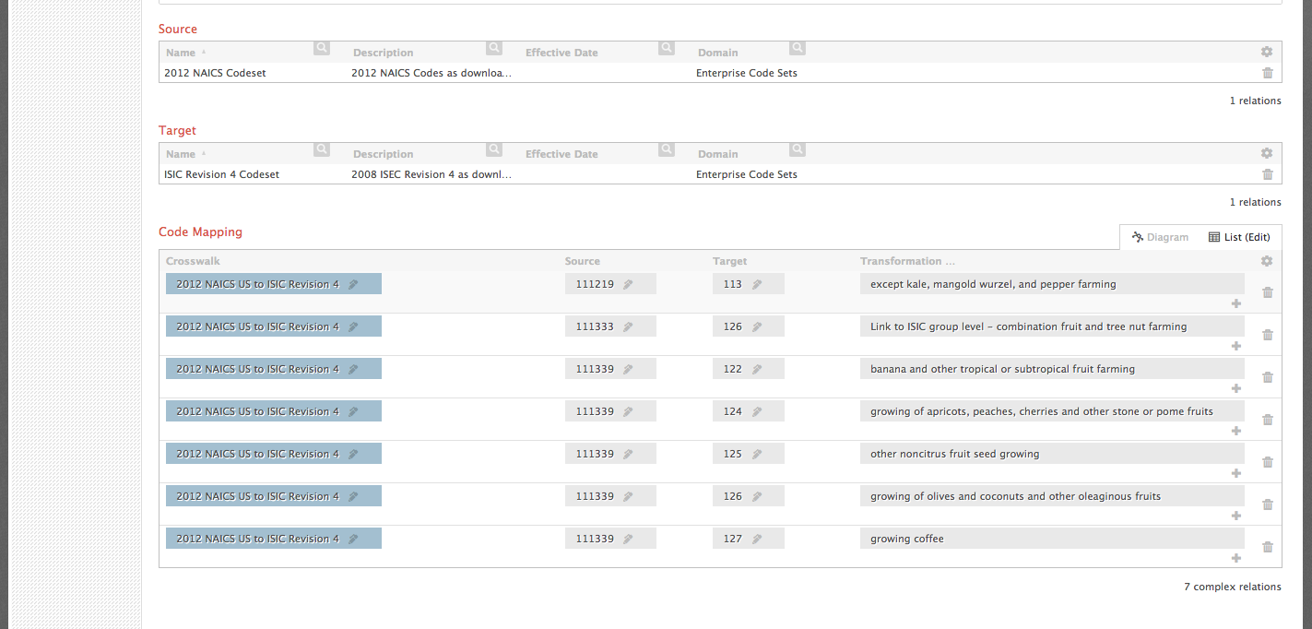Edit target code 124 with its pencil

(757, 411)
